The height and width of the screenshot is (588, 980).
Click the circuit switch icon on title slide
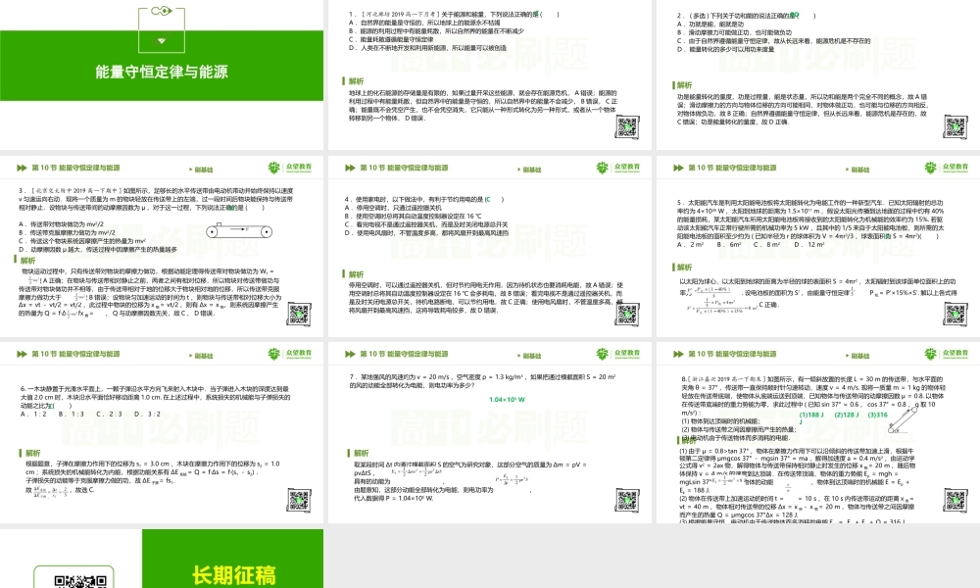(x=163, y=12)
